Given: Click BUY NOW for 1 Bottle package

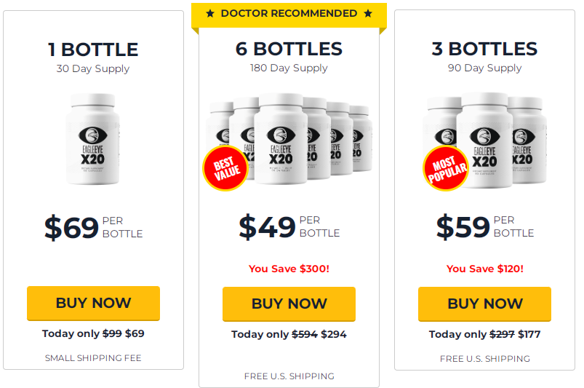Looking at the screenshot, I should pos(93,303).
